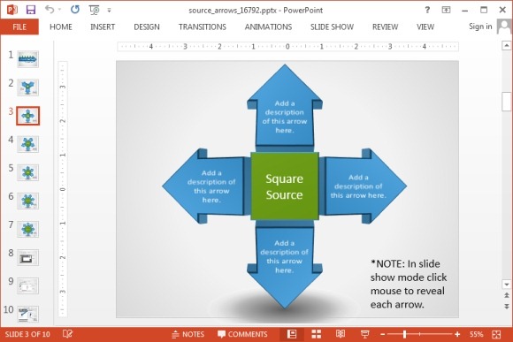Open the ANIMATIONS tab
This screenshot has height=342, width=513.
pyautogui.click(x=268, y=27)
